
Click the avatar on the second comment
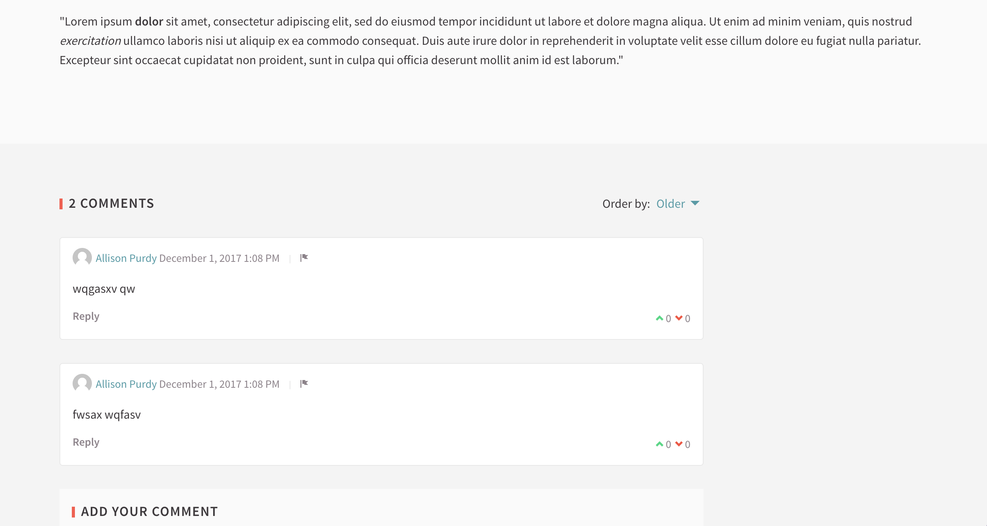click(81, 383)
